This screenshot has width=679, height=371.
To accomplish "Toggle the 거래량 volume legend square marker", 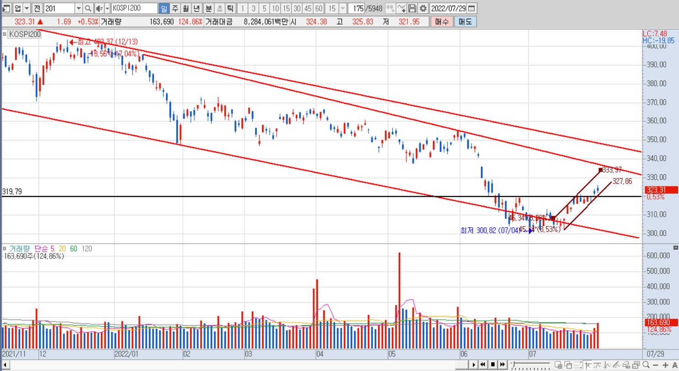I will 5,248.
